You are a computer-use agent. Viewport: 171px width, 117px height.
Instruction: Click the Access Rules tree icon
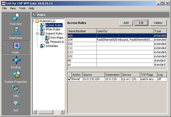pos(42,25)
